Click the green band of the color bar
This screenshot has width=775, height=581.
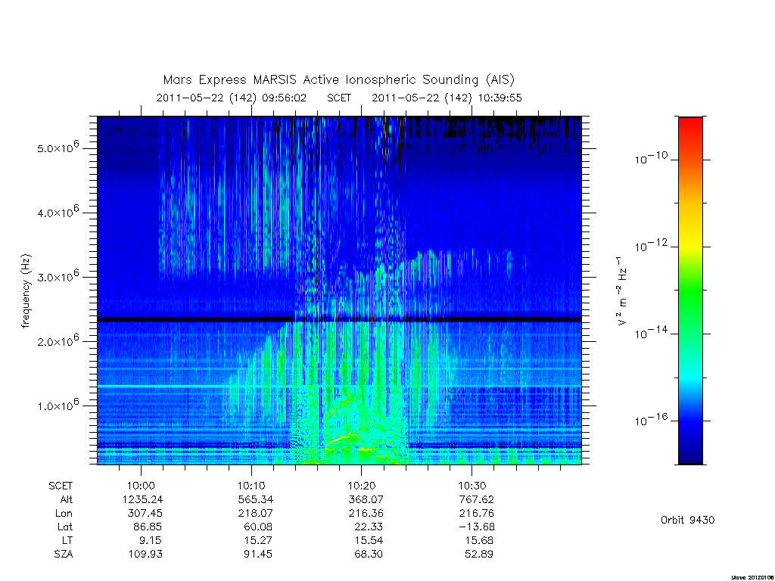click(690, 291)
